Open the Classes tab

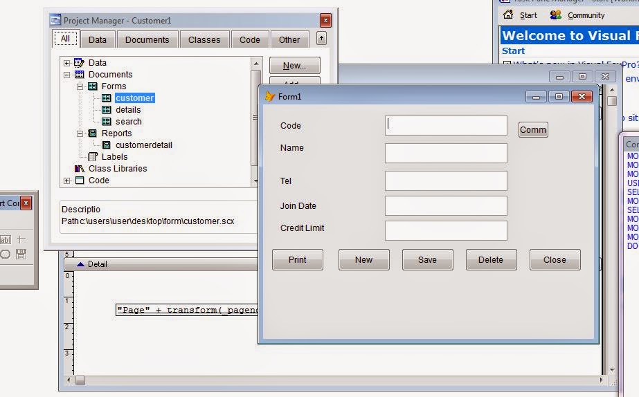point(204,40)
